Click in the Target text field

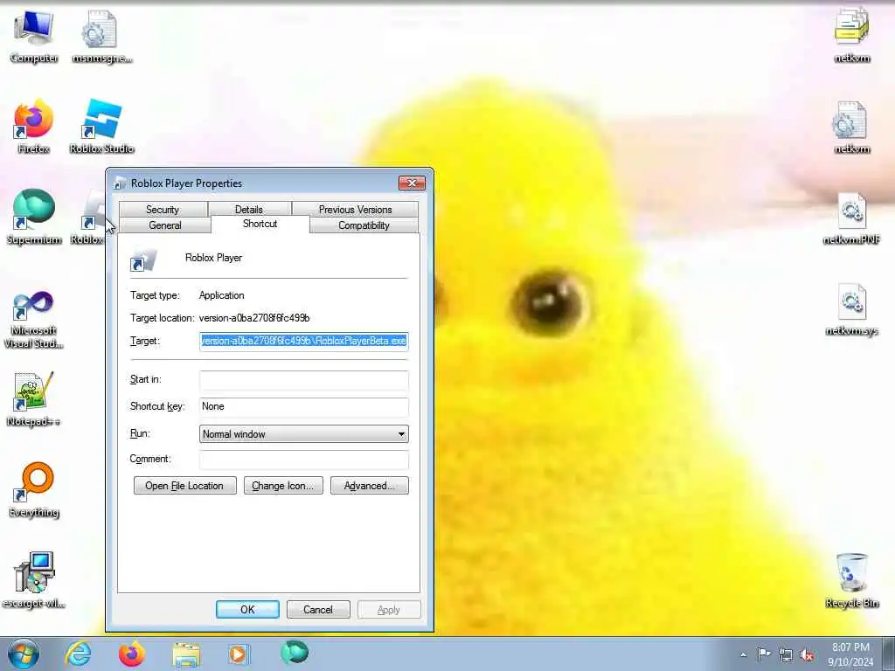tap(303, 341)
